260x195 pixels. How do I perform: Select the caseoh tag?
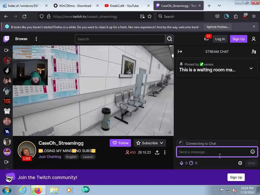tap(88, 157)
